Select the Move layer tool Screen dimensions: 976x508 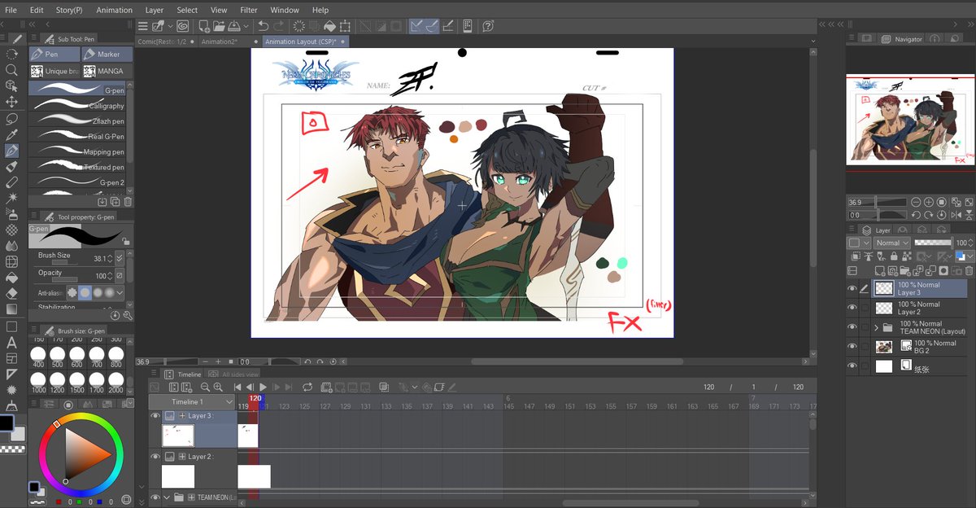coord(11,102)
